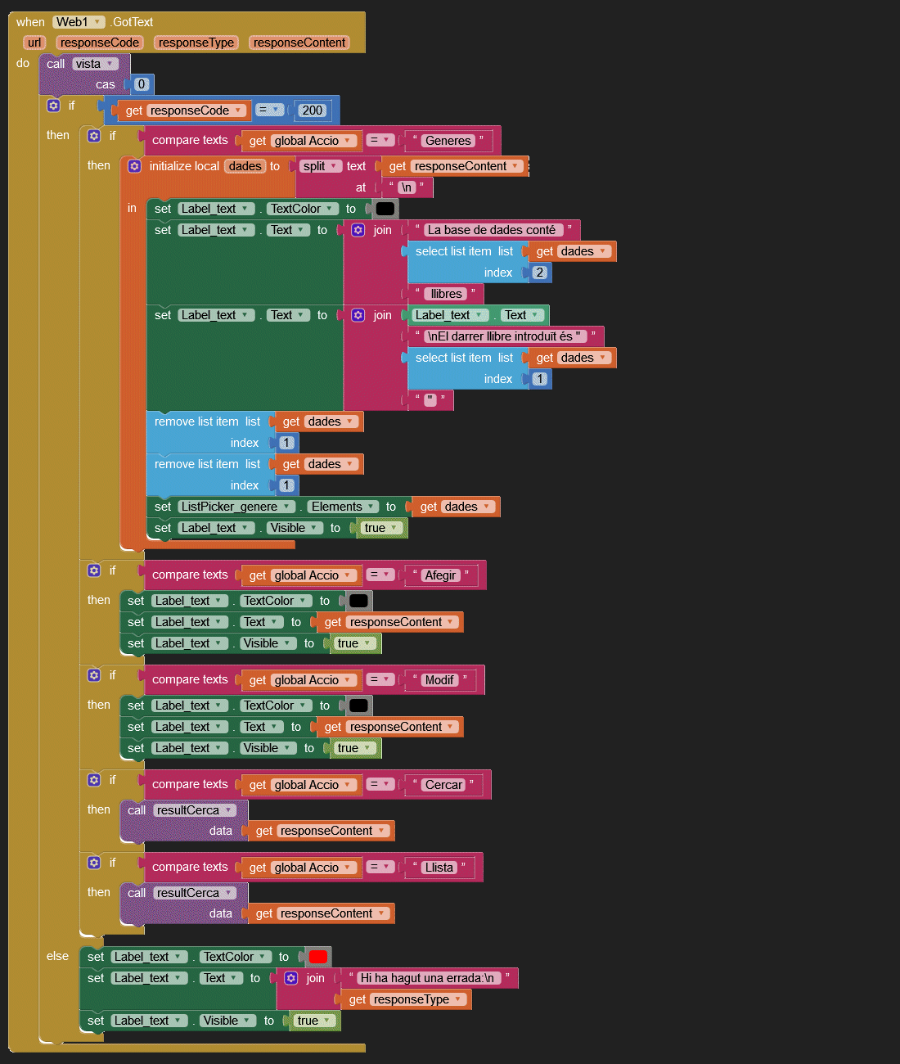The image size is (900, 1064).
Task: Open the ListPicker_genere component dropdown
Action: coord(236,507)
